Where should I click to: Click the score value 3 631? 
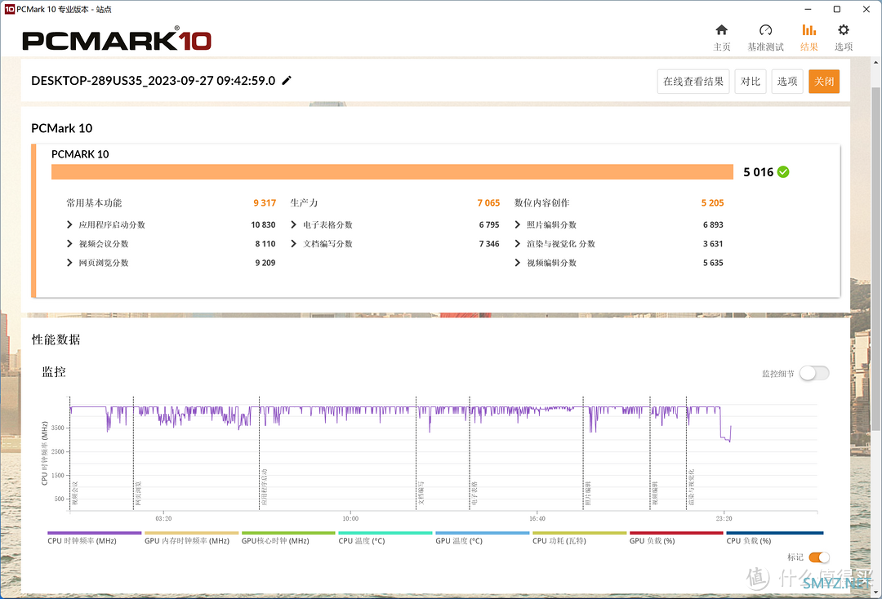coord(713,244)
